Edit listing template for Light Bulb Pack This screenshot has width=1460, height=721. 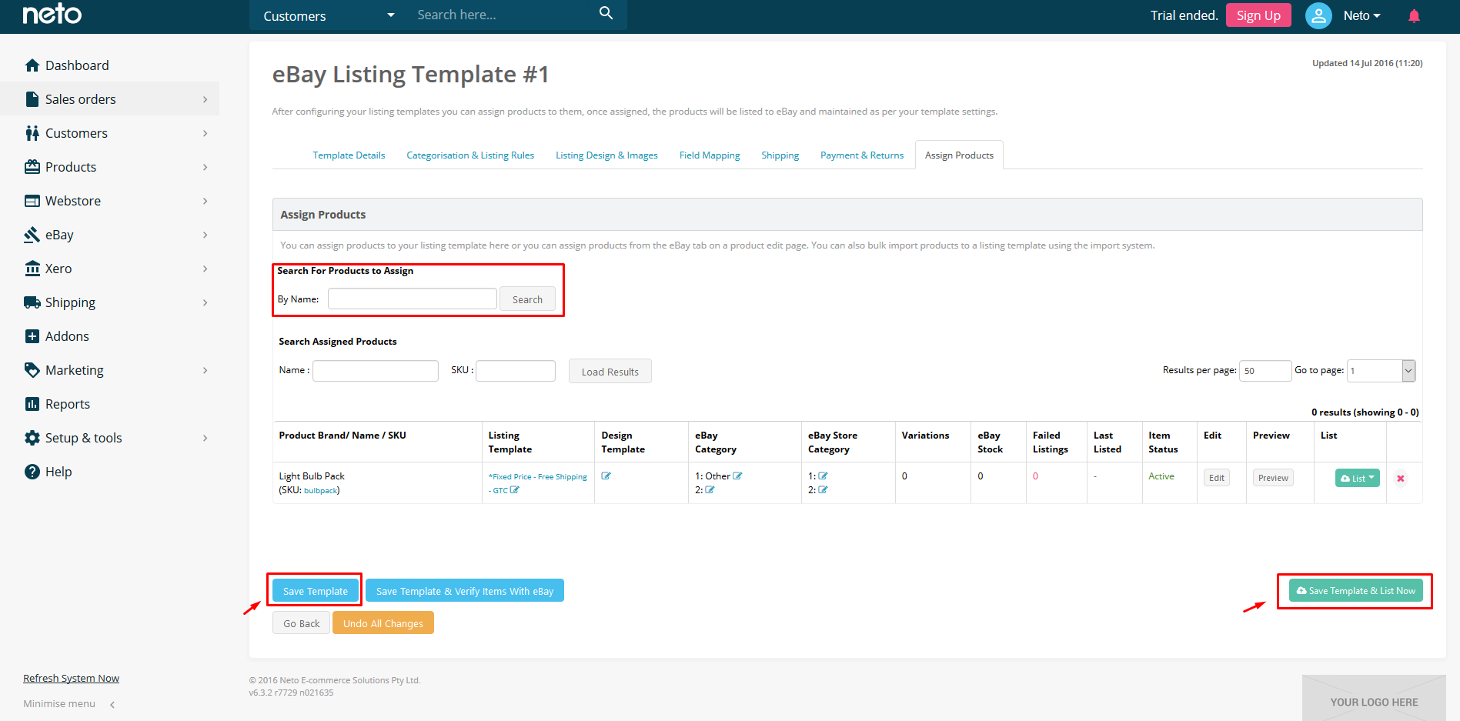click(515, 490)
